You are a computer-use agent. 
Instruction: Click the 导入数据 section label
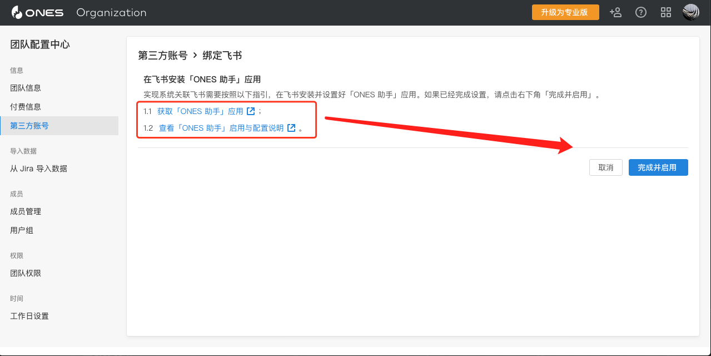click(x=23, y=151)
